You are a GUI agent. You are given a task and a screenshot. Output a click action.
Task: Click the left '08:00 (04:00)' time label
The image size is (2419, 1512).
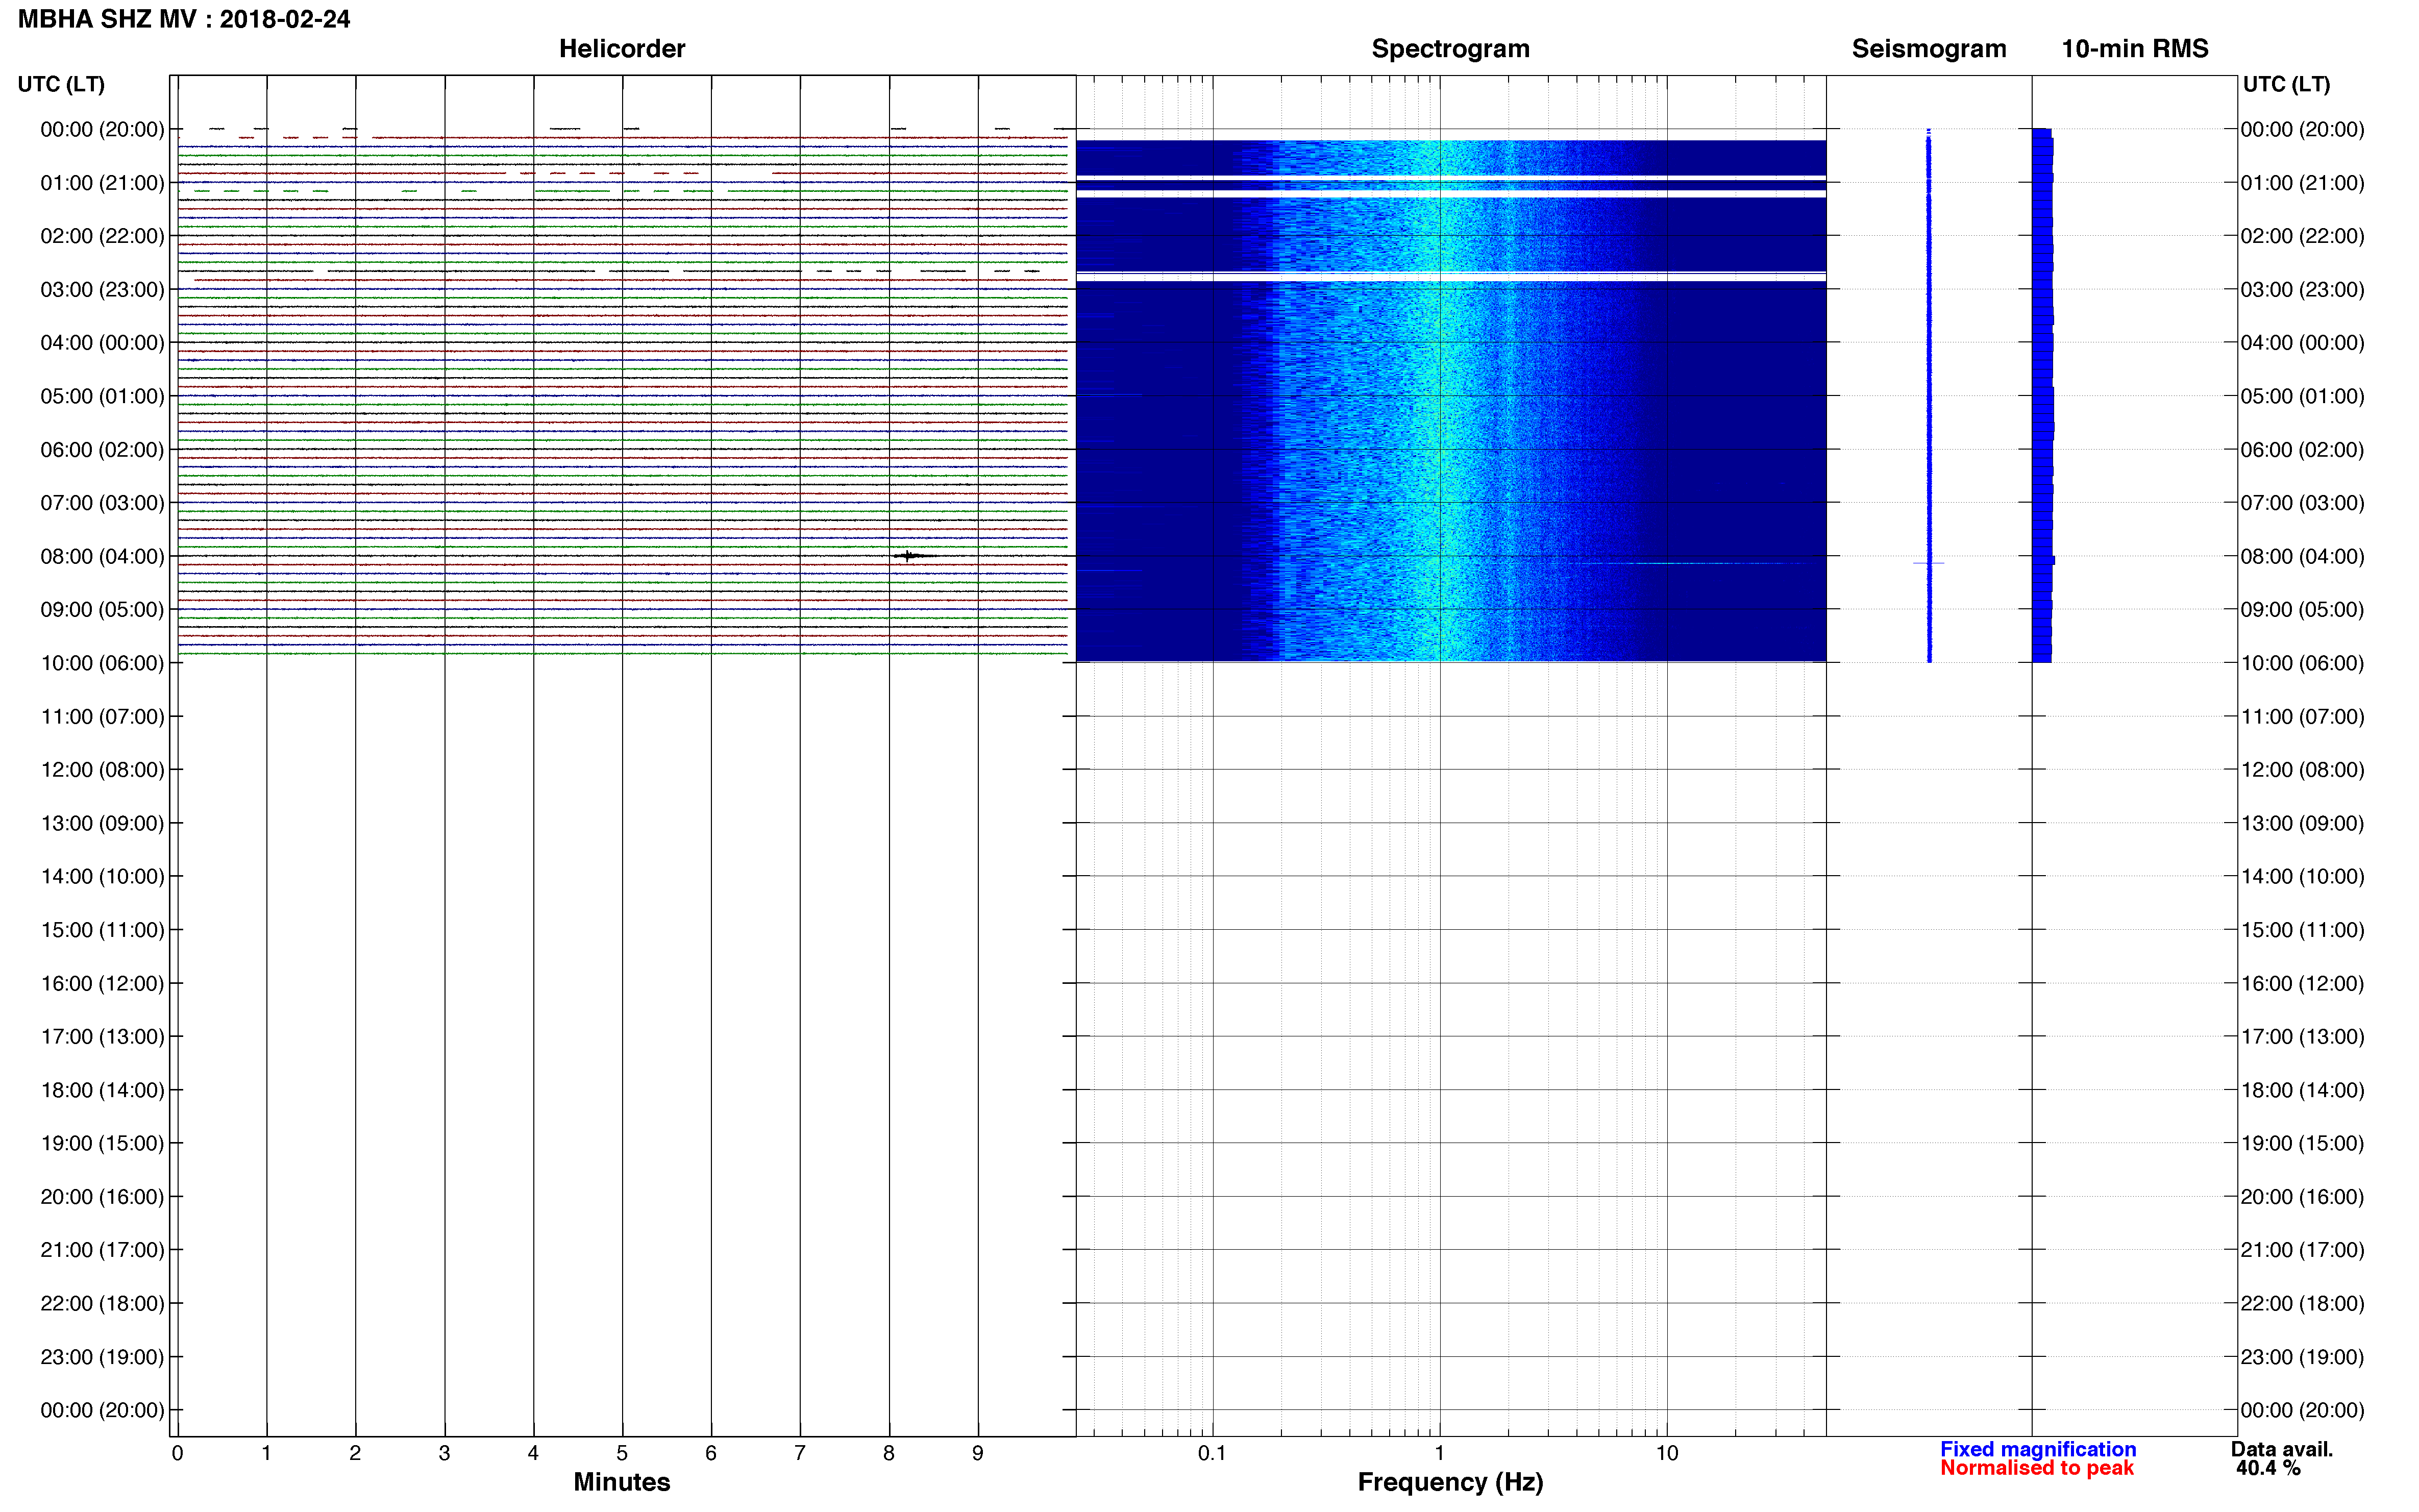102,556
